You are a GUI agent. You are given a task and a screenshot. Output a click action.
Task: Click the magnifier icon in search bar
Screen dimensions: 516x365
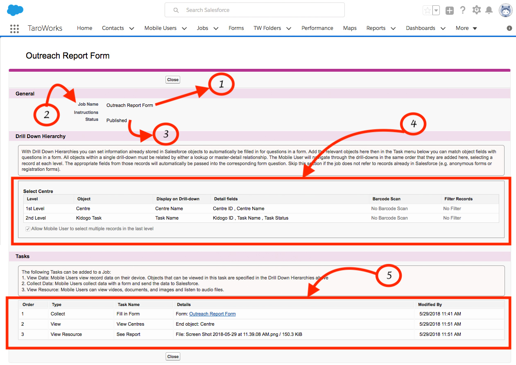click(176, 10)
